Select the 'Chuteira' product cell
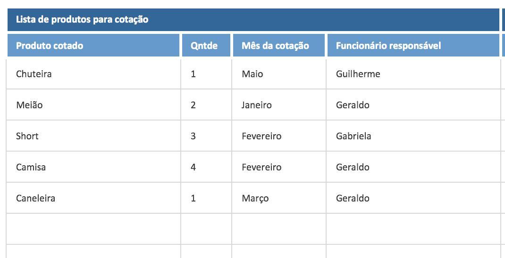This screenshot has height=258, width=505. (x=93, y=74)
